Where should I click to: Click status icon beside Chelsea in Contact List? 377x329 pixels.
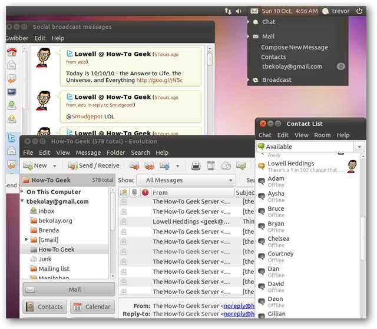pos(262,241)
